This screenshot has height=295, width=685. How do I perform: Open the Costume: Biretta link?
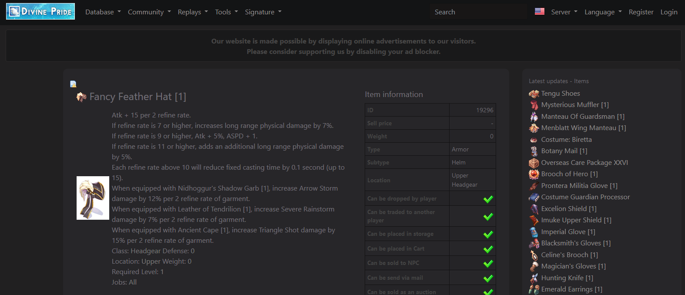566,140
